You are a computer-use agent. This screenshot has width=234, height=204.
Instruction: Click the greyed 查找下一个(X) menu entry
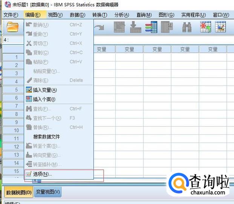click(x=59, y=118)
